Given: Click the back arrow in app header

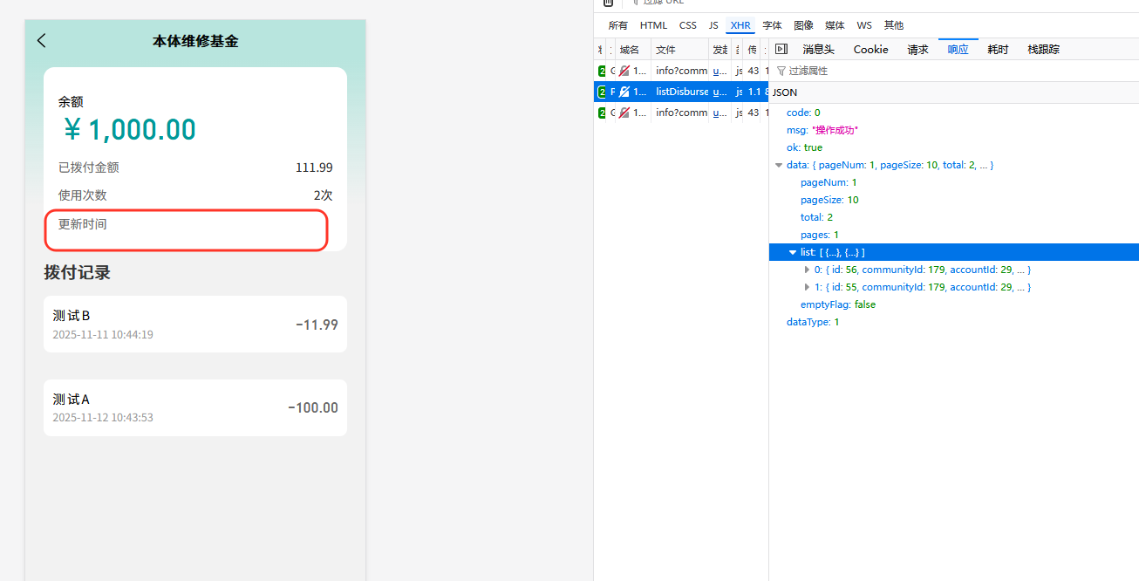Looking at the screenshot, I should tap(42, 40).
